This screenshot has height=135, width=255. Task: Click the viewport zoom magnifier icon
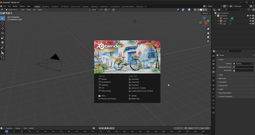208,29
